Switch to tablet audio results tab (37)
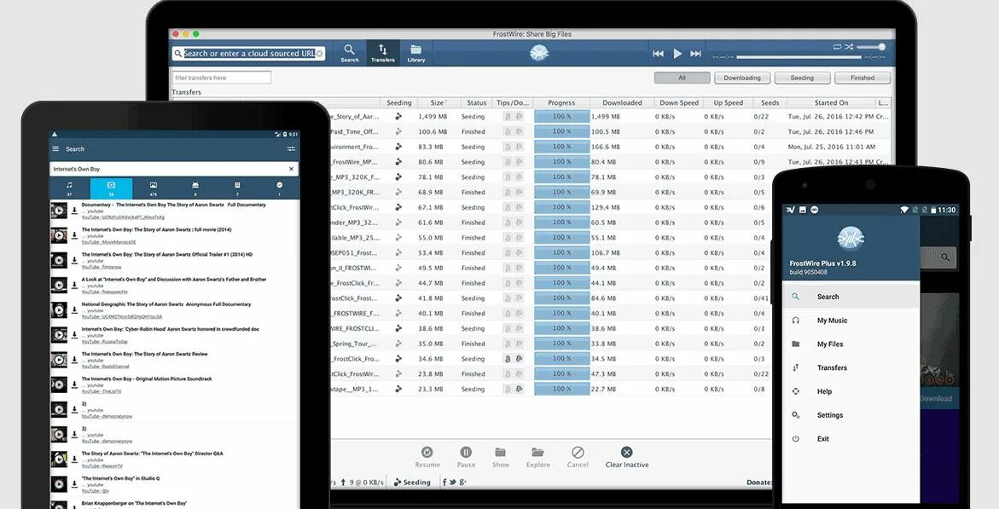 69,188
